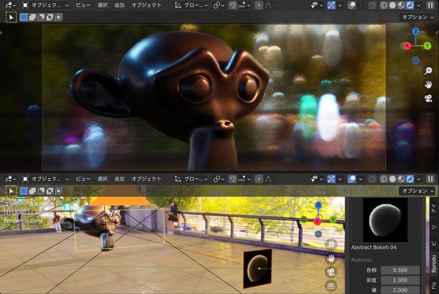
Task: Select the Bprodu sidebar tab
Action: click(433, 264)
